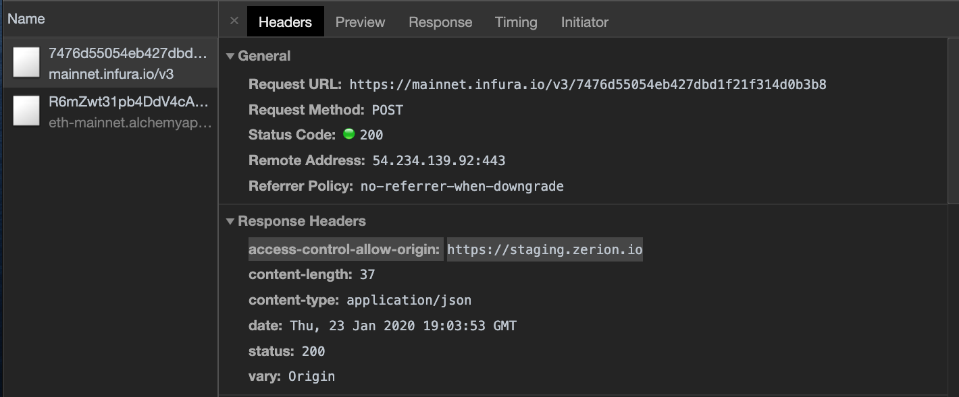Select the Response tab

pyautogui.click(x=440, y=22)
